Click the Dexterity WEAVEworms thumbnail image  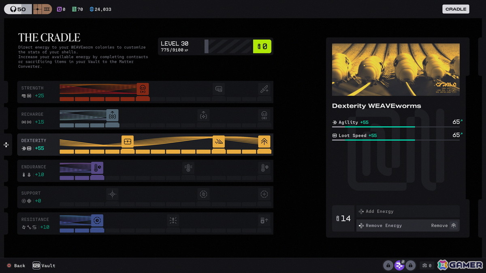pos(396,70)
